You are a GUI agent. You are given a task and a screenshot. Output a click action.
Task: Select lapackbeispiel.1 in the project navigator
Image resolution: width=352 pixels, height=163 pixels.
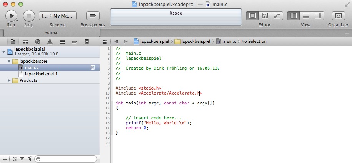point(41,74)
